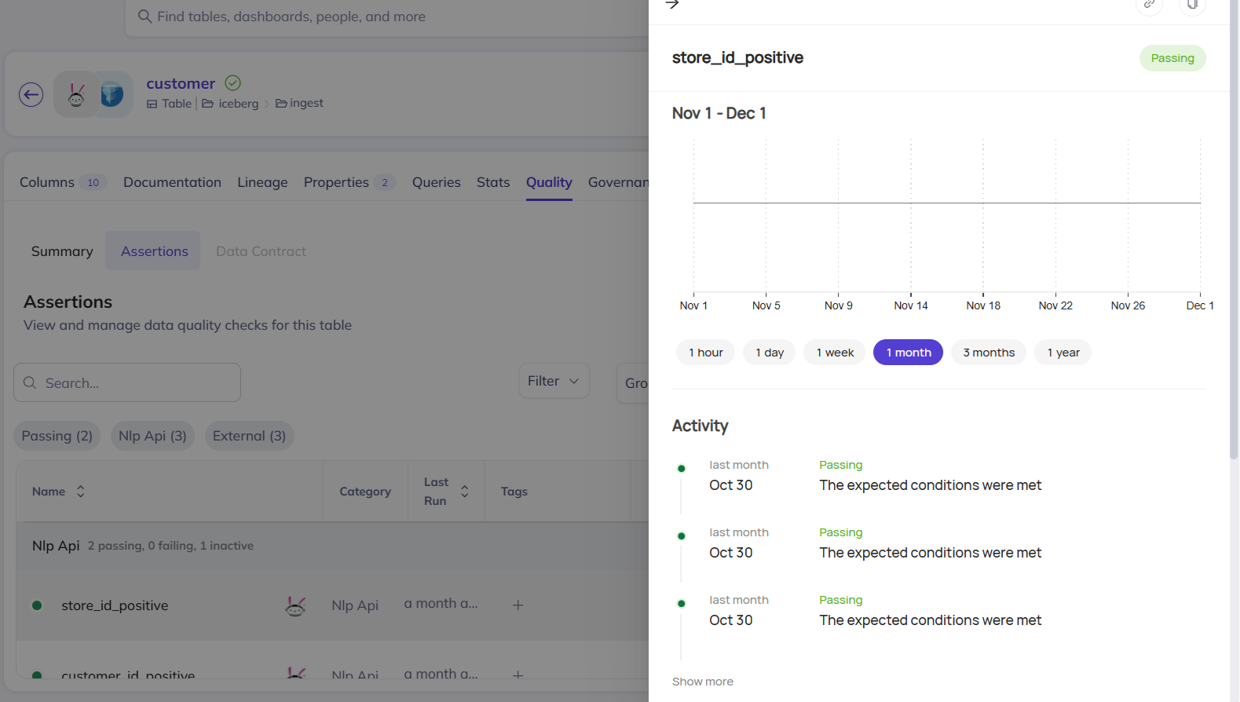1240x702 pixels.
Task: Copy the assertion link with the link icon
Action: coord(1149,5)
